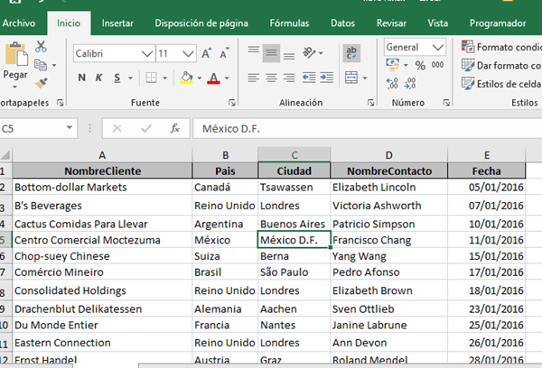542x368 pixels.
Task: Click the Insert Function fx icon
Action: tap(175, 129)
